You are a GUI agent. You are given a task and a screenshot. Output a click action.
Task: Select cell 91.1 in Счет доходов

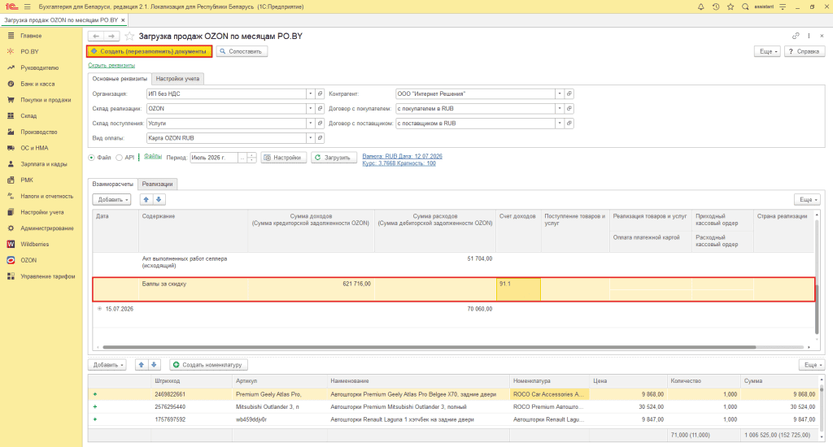point(518,289)
